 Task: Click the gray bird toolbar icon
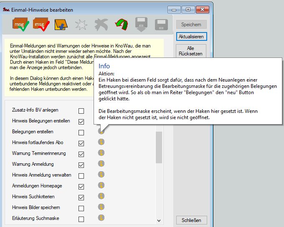click(x=101, y=25)
